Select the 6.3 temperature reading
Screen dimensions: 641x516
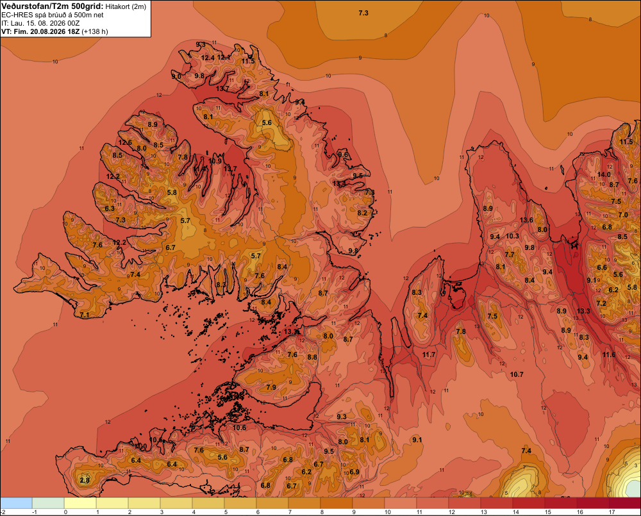(x=110, y=208)
